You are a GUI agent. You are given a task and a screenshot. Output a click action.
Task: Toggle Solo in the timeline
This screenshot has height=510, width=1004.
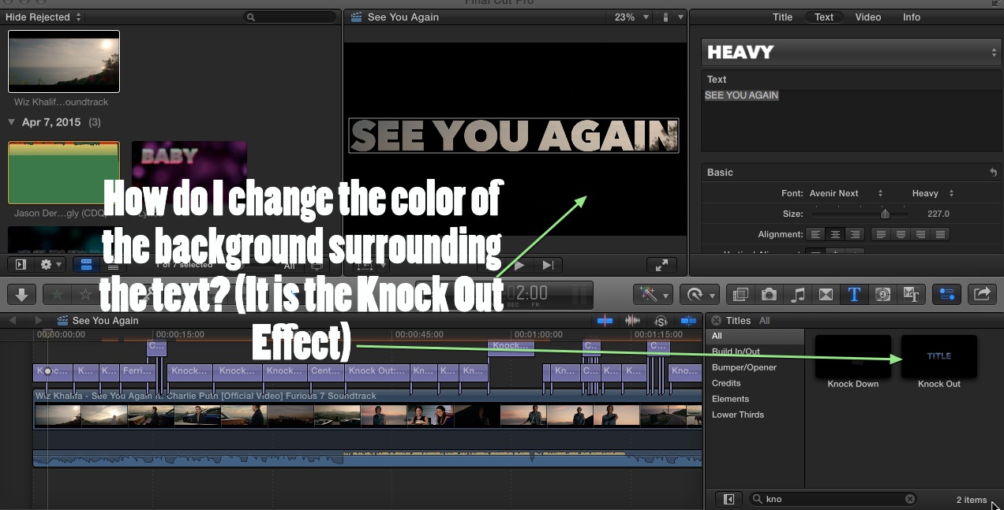click(661, 320)
